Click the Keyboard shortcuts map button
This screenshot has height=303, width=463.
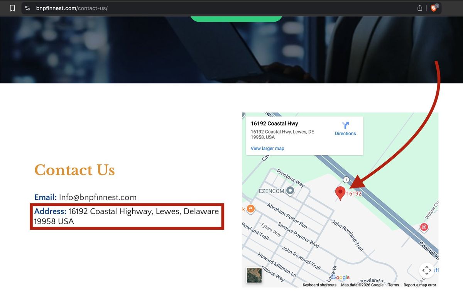click(x=319, y=285)
